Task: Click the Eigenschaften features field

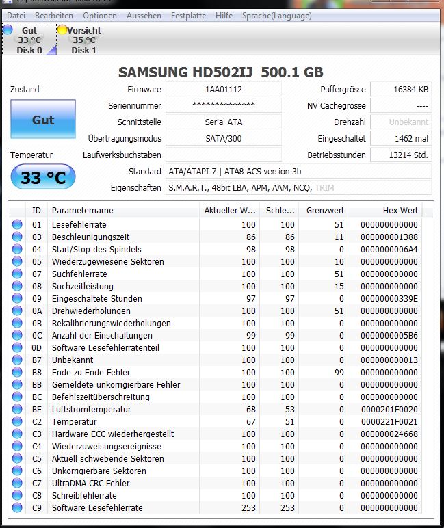Action: [x=298, y=188]
